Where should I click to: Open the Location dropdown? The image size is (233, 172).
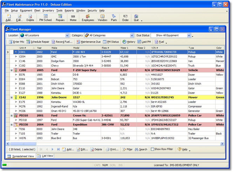click(x=67, y=35)
